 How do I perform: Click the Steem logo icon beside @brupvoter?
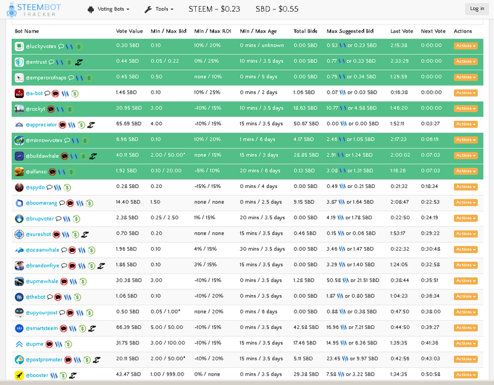coord(67,219)
